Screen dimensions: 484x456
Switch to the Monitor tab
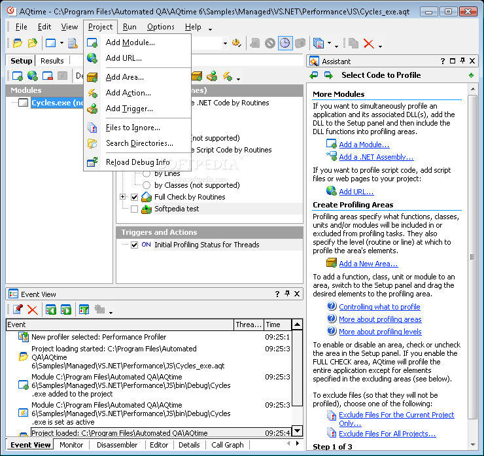[x=71, y=445]
